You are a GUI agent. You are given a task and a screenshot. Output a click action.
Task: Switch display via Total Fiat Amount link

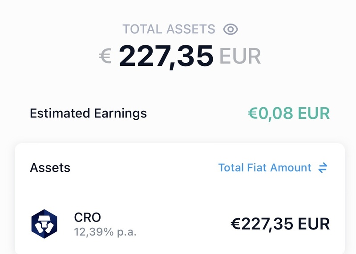265,168
